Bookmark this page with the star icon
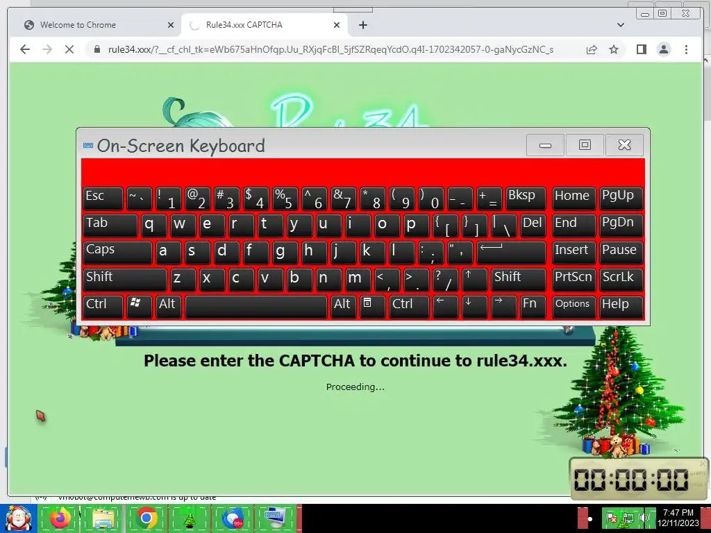The height and width of the screenshot is (533, 711). [x=614, y=49]
